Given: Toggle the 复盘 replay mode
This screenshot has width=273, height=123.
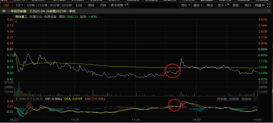Looking at the screenshot, I should pos(236,5).
